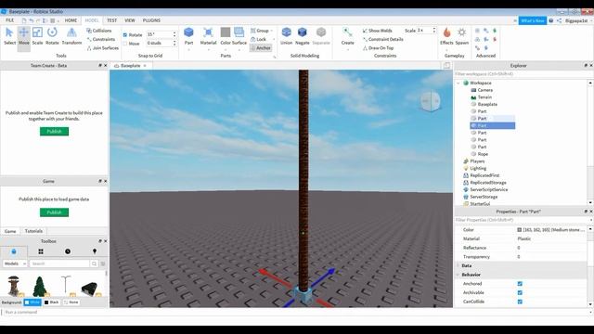Screen dimensions: 594x334
Task: Toggle Show Welds
Action: 378,31
